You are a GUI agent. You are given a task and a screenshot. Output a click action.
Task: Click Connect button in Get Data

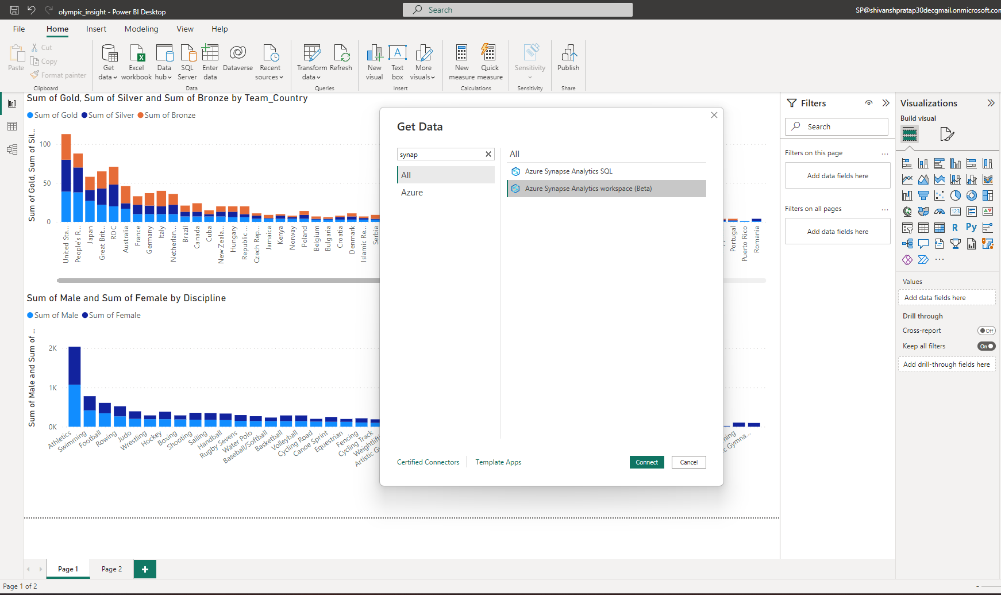click(x=647, y=462)
